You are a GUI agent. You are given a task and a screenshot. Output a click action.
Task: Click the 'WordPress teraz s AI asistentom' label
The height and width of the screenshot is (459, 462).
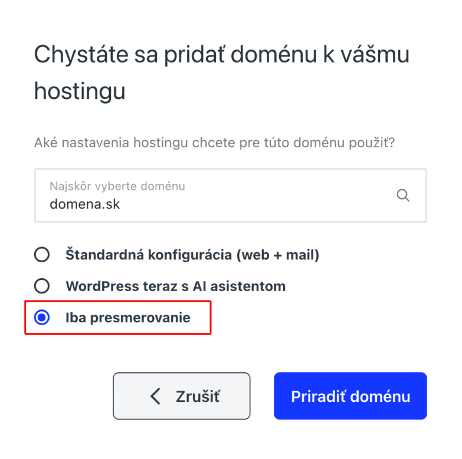coord(175,286)
